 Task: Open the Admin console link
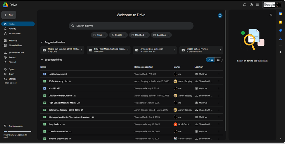click(15, 126)
